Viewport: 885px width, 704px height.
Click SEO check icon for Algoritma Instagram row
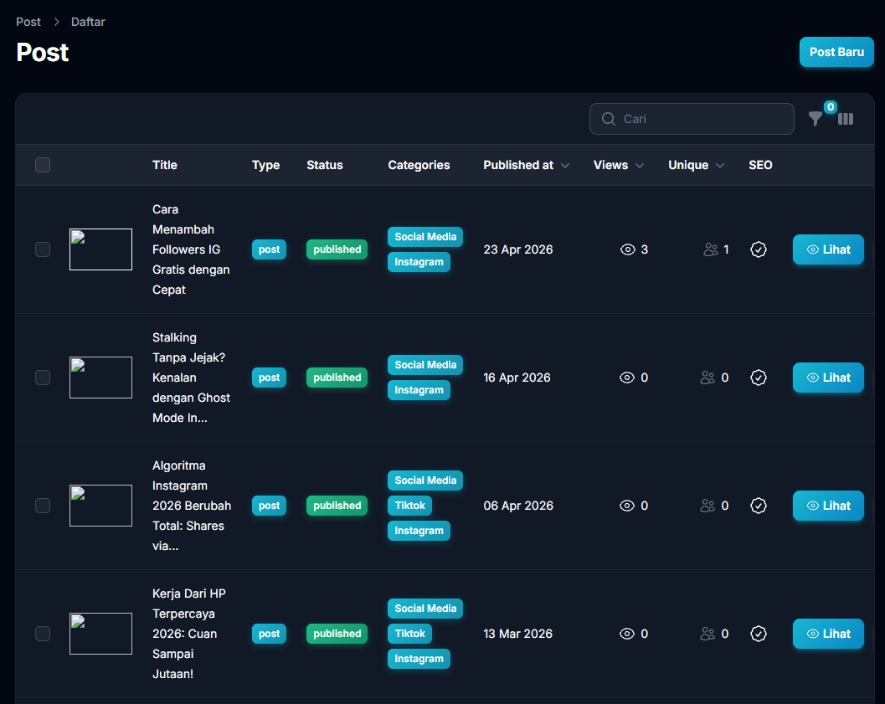pos(759,506)
